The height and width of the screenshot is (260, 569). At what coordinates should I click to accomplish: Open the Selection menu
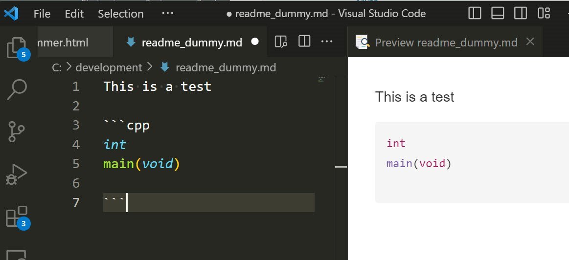tap(121, 14)
